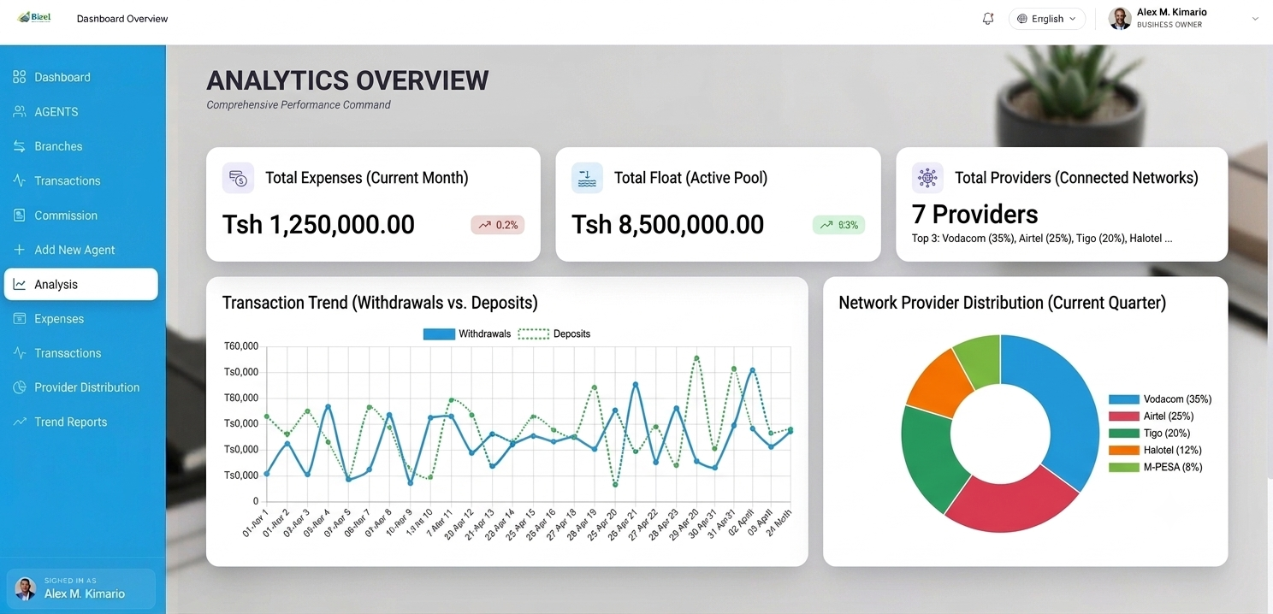Click the signed-in user avatar in sidebar footer
Image resolution: width=1273 pixels, height=614 pixels.
coord(26,588)
